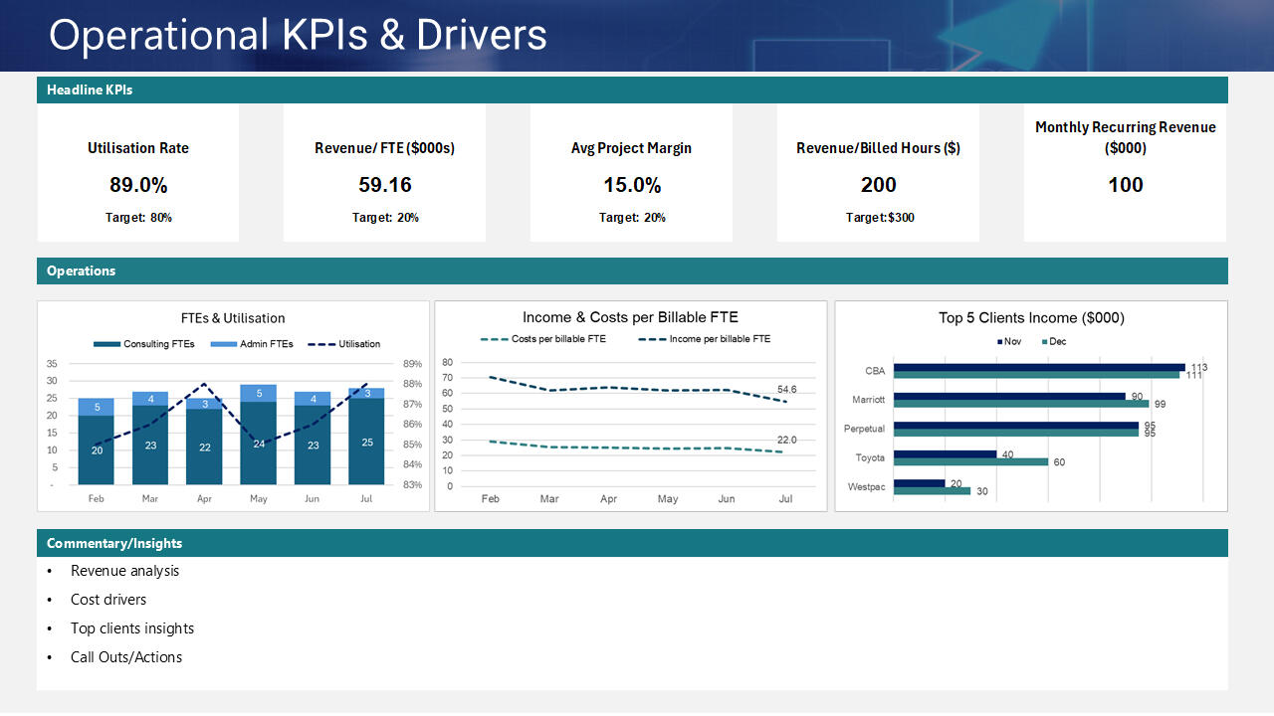Click the Jul Consulting FTEs bar labeled 25
The height and width of the screenshot is (716, 1274).
pos(366,443)
